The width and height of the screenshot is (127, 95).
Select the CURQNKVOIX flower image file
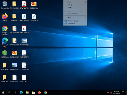point(14,54)
